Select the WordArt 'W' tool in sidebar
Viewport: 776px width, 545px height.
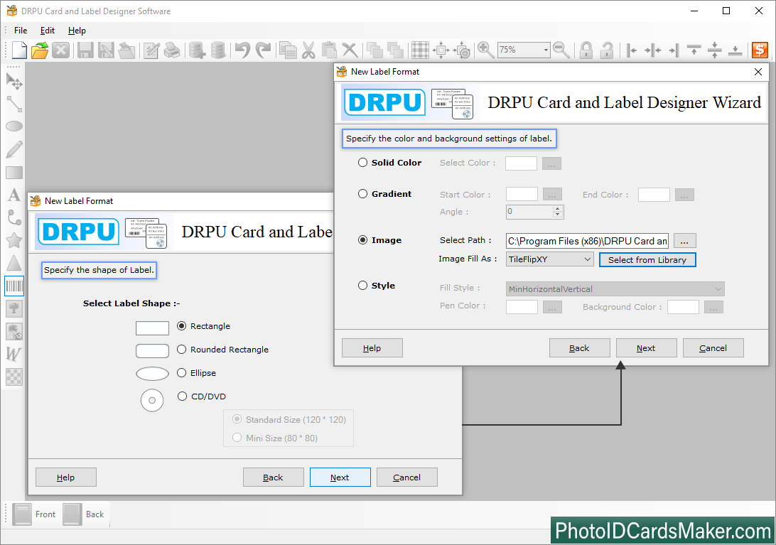(x=14, y=355)
